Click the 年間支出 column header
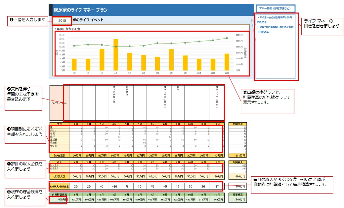344x208 pixels. pyautogui.click(x=237, y=124)
